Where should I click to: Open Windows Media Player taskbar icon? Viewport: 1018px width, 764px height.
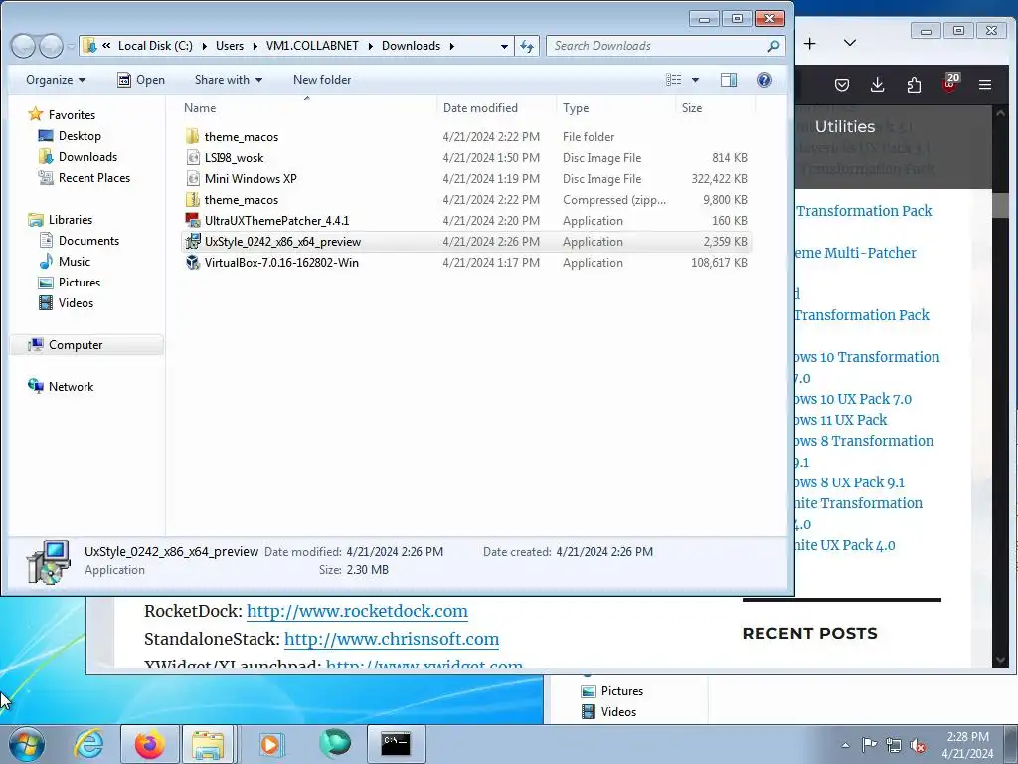click(x=270, y=744)
